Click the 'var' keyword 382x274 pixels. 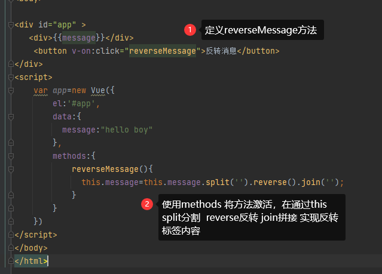click(x=41, y=91)
